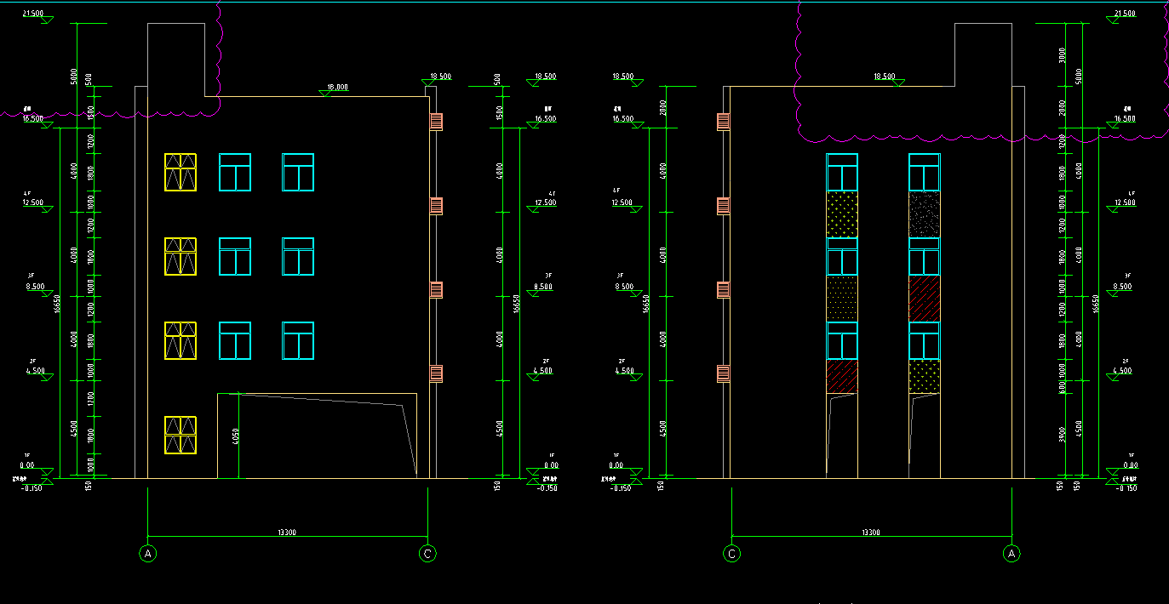The width and height of the screenshot is (1169, 604).
Task: Select grid bubble C under the right elevation
Action: tap(731, 554)
